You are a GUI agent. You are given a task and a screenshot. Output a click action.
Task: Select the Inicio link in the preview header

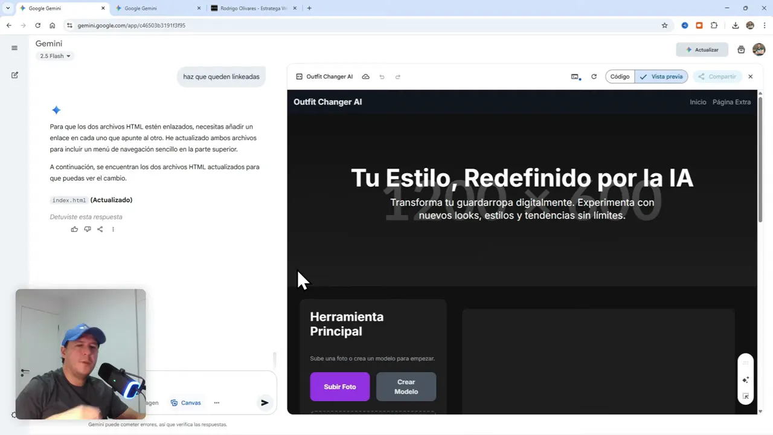pos(698,102)
